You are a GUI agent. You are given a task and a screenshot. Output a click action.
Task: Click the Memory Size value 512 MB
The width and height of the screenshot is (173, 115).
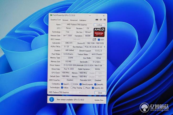point(68,61)
